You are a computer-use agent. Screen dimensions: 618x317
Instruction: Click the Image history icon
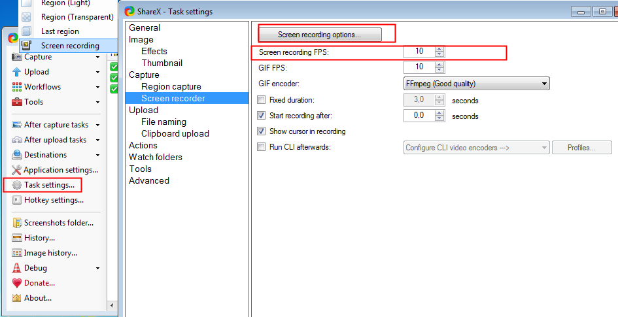16,253
